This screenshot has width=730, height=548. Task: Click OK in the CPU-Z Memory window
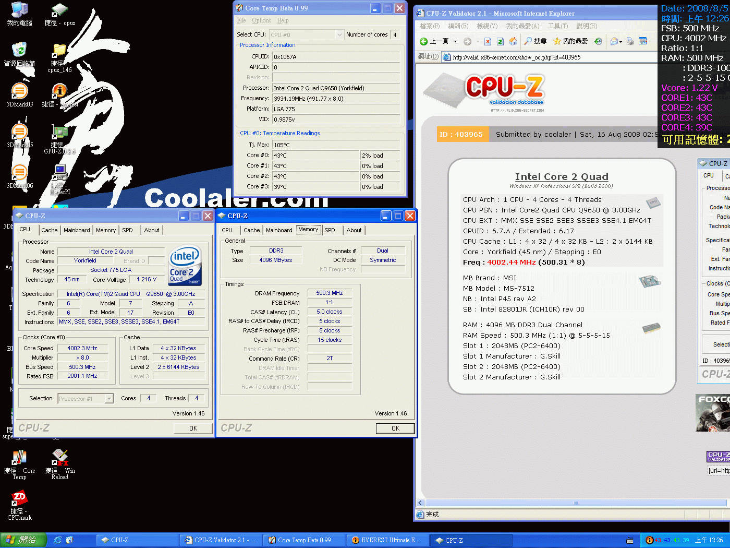(x=395, y=428)
